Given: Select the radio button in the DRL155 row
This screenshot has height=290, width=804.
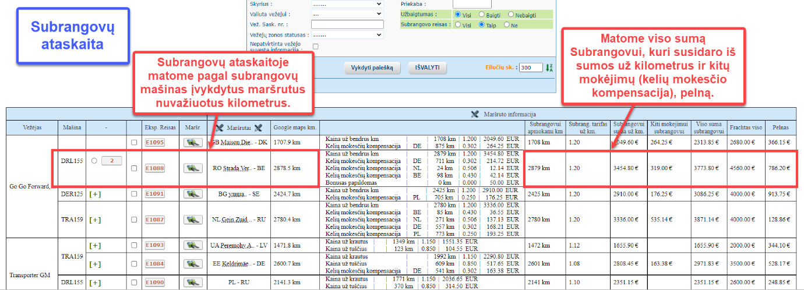Looking at the screenshot, I should point(95,161).
